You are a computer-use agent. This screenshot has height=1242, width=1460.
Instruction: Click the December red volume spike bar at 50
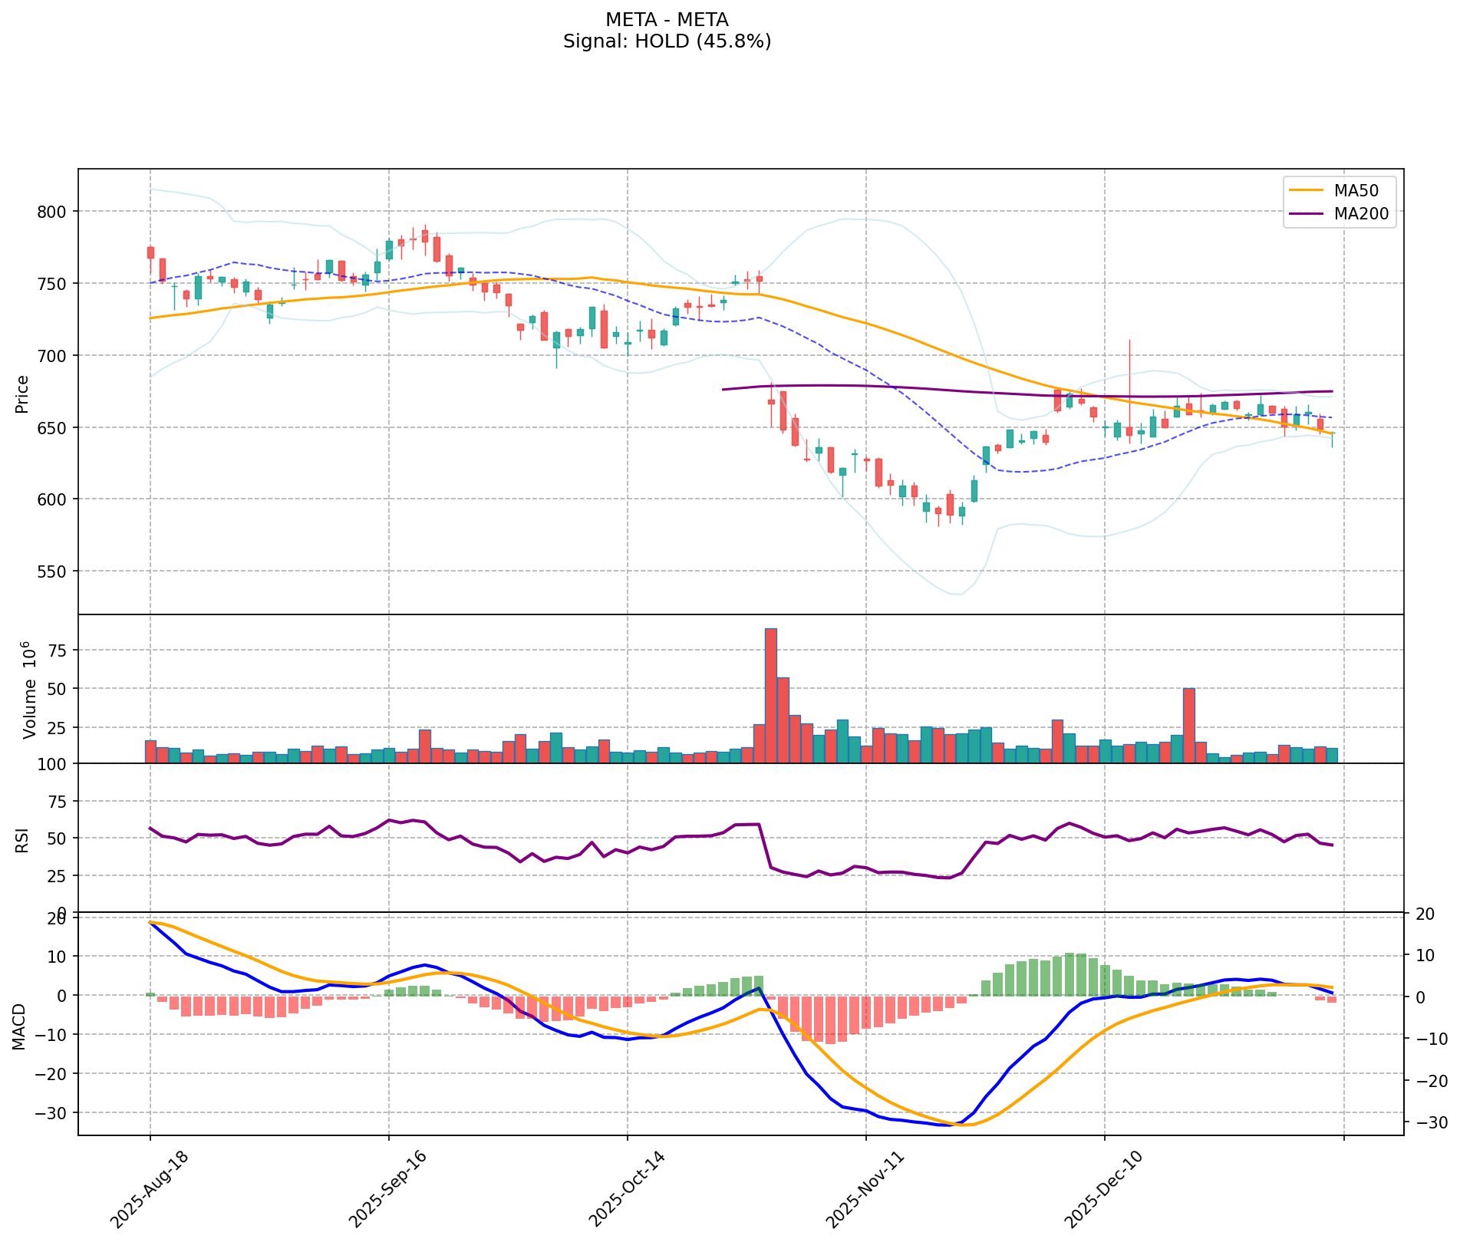point(1188,725)
